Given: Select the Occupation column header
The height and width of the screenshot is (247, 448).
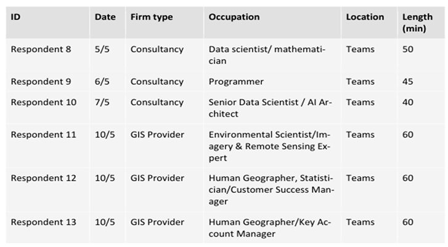Looking at the screenshot, I should (x=234, y=17).
